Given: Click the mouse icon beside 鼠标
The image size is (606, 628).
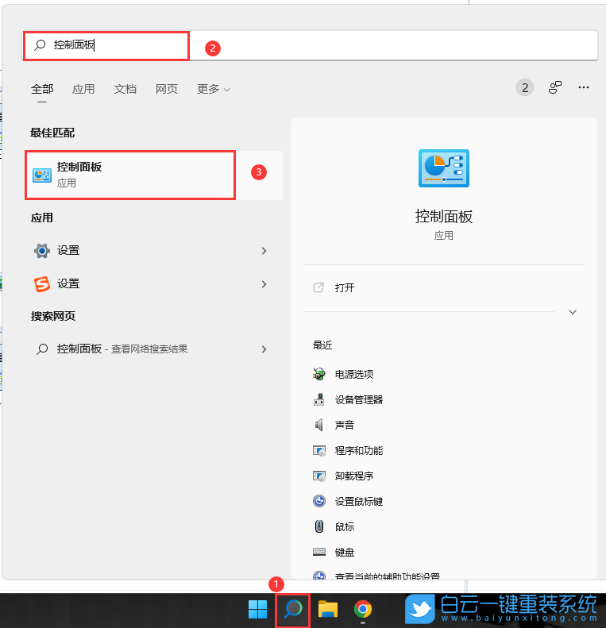Looking at the screenshot, I should 319,526.
